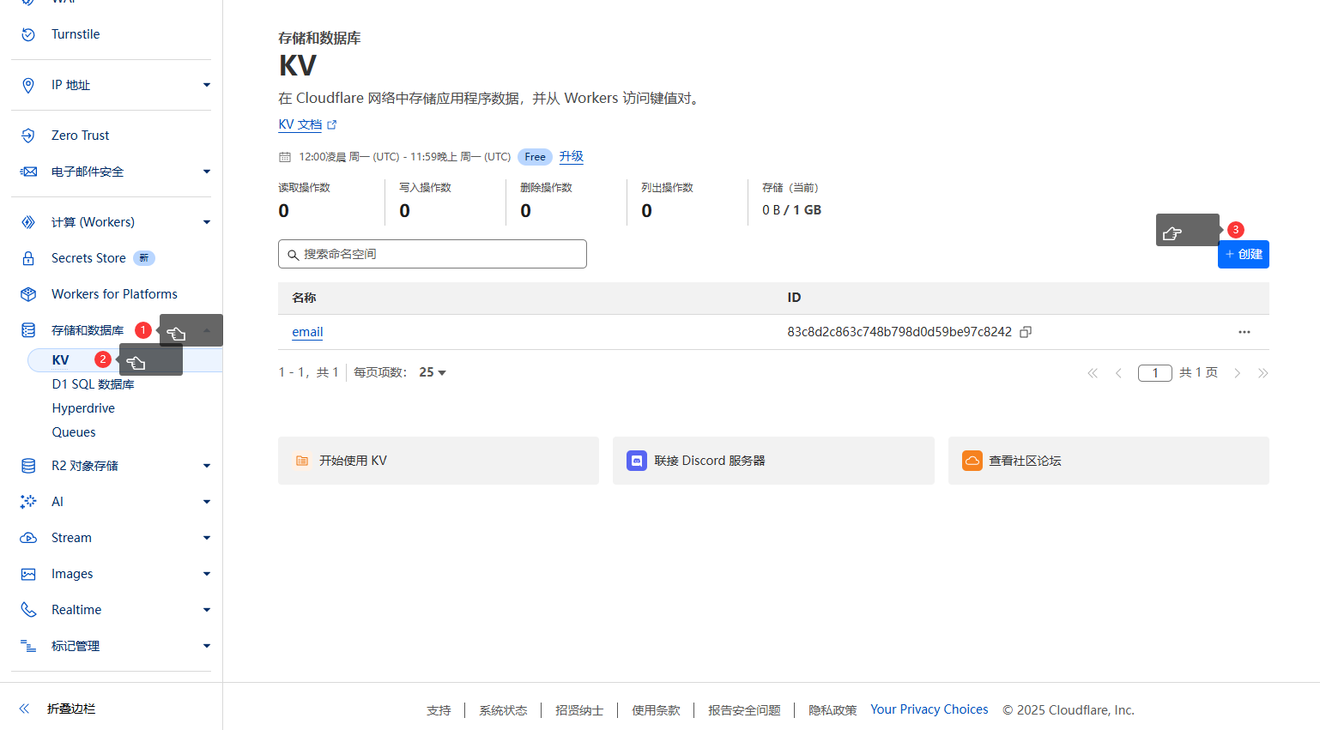The height and width of the screenshot is (730, 1320).
Task: Open the 每页项数 25 dropdown
Action: pyautogui.click(x=432, y=371)
